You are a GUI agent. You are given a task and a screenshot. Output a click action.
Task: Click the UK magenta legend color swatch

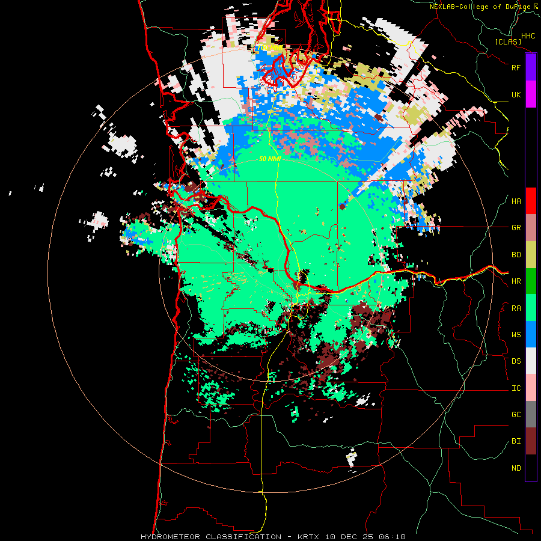(531, 94)
